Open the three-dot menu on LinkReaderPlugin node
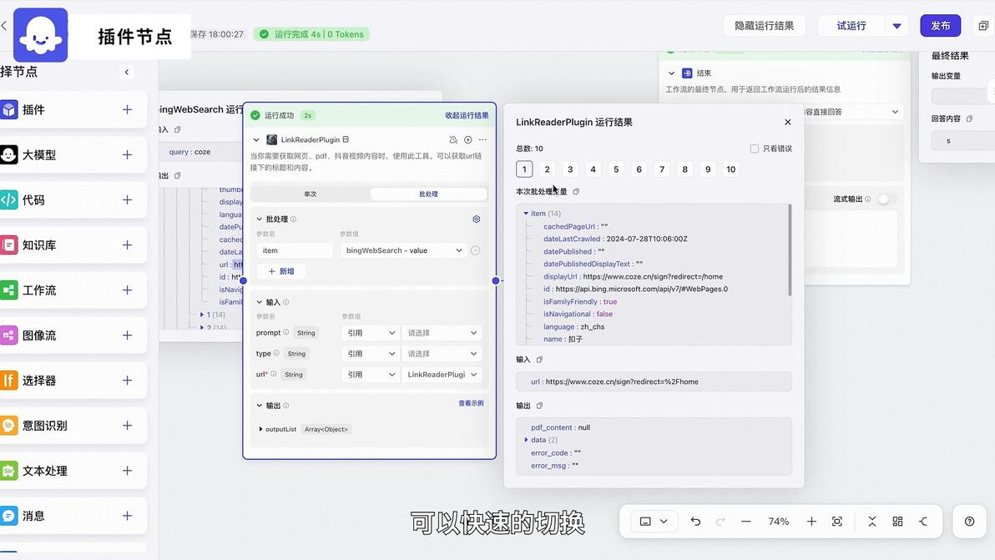This screenshot has width=995, height=560. point(483,139)
